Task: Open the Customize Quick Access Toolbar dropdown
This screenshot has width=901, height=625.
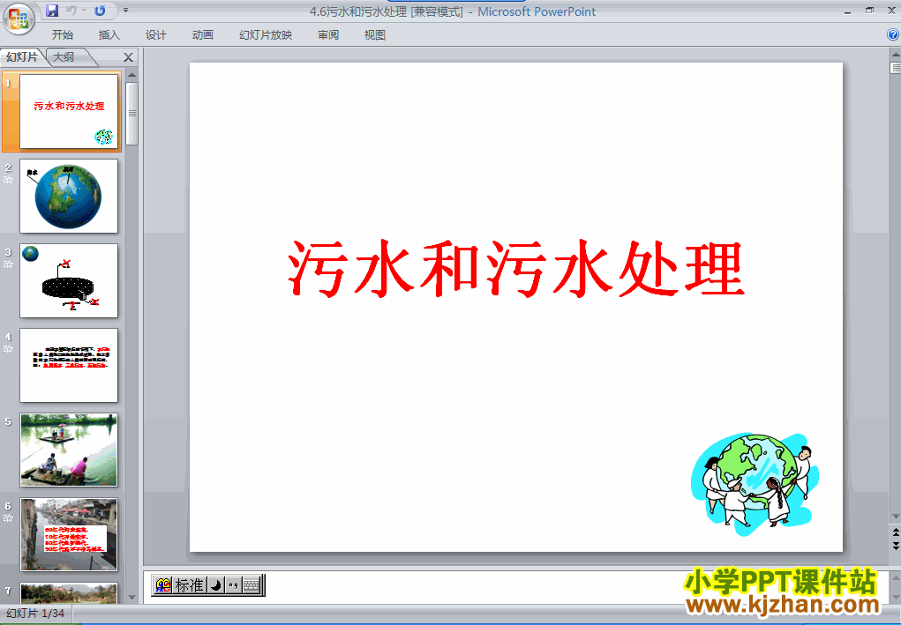Action: [x=125, y=11]
